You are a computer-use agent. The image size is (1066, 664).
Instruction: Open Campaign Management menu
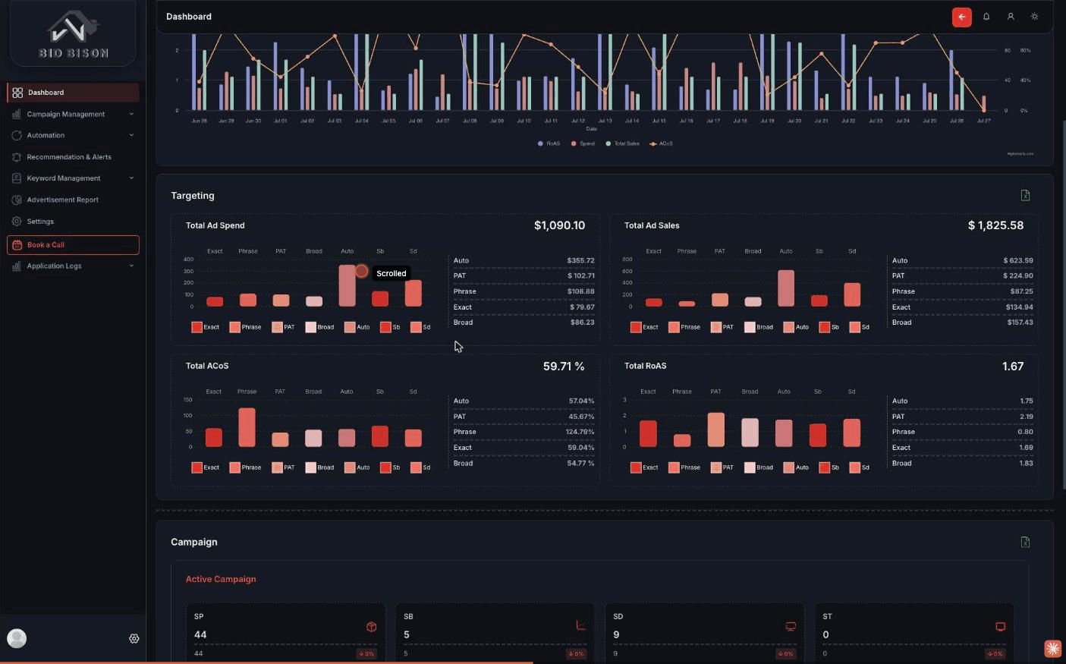point(73,114)
